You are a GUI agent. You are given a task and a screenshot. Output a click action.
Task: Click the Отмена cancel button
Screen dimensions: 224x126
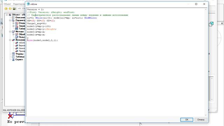(201, 120)
